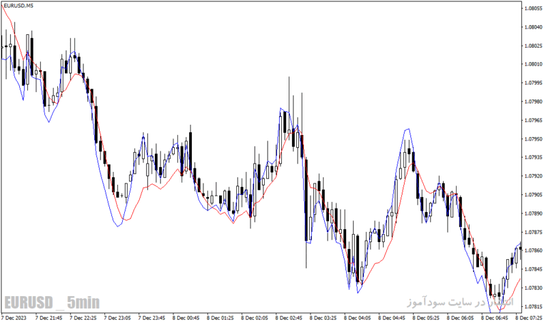Image resolution: width=546 pixels, height=324 pixels.
Task: Click the 1.07860 price axis label
Action: [x=534, y=250]
